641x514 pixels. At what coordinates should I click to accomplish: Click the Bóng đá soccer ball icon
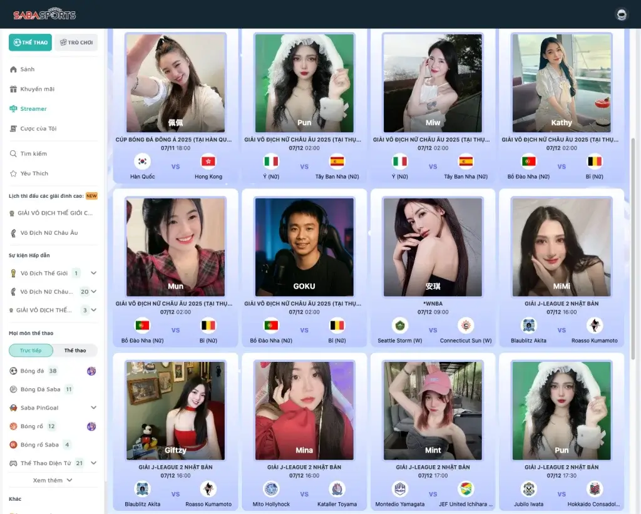(x=14, y=371)
